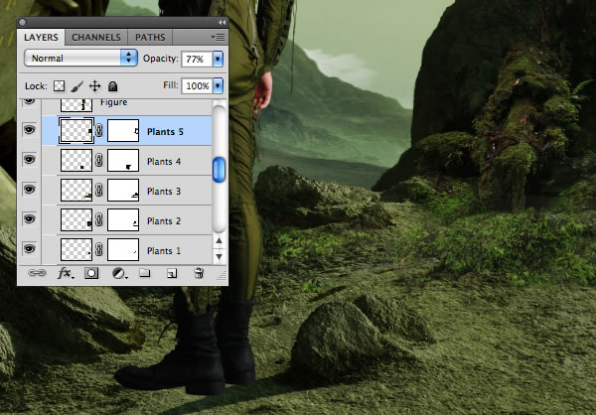
Task: Collapse panel with double-arrow icon
Action: [x=222, y=23]
